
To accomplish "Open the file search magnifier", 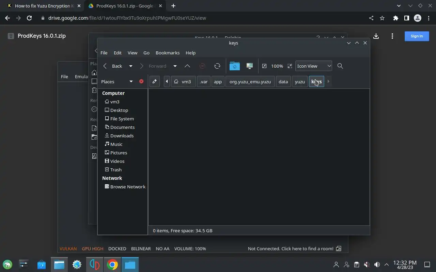I will [340, 66].
